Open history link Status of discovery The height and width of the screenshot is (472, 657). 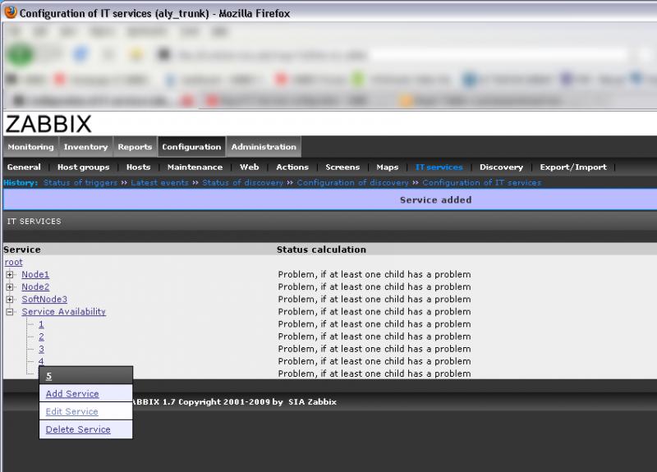(242, 182)
